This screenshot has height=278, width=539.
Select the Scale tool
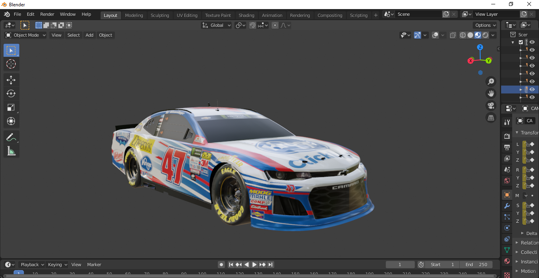pyautogui.click(x=11, y=107)
